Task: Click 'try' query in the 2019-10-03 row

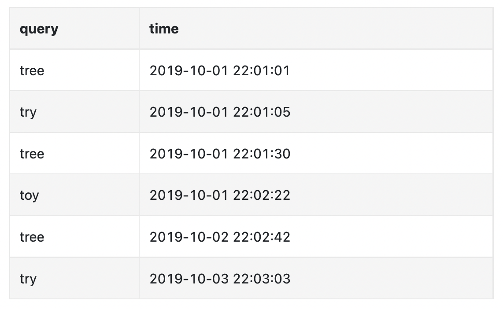Action: click(28, 279)
